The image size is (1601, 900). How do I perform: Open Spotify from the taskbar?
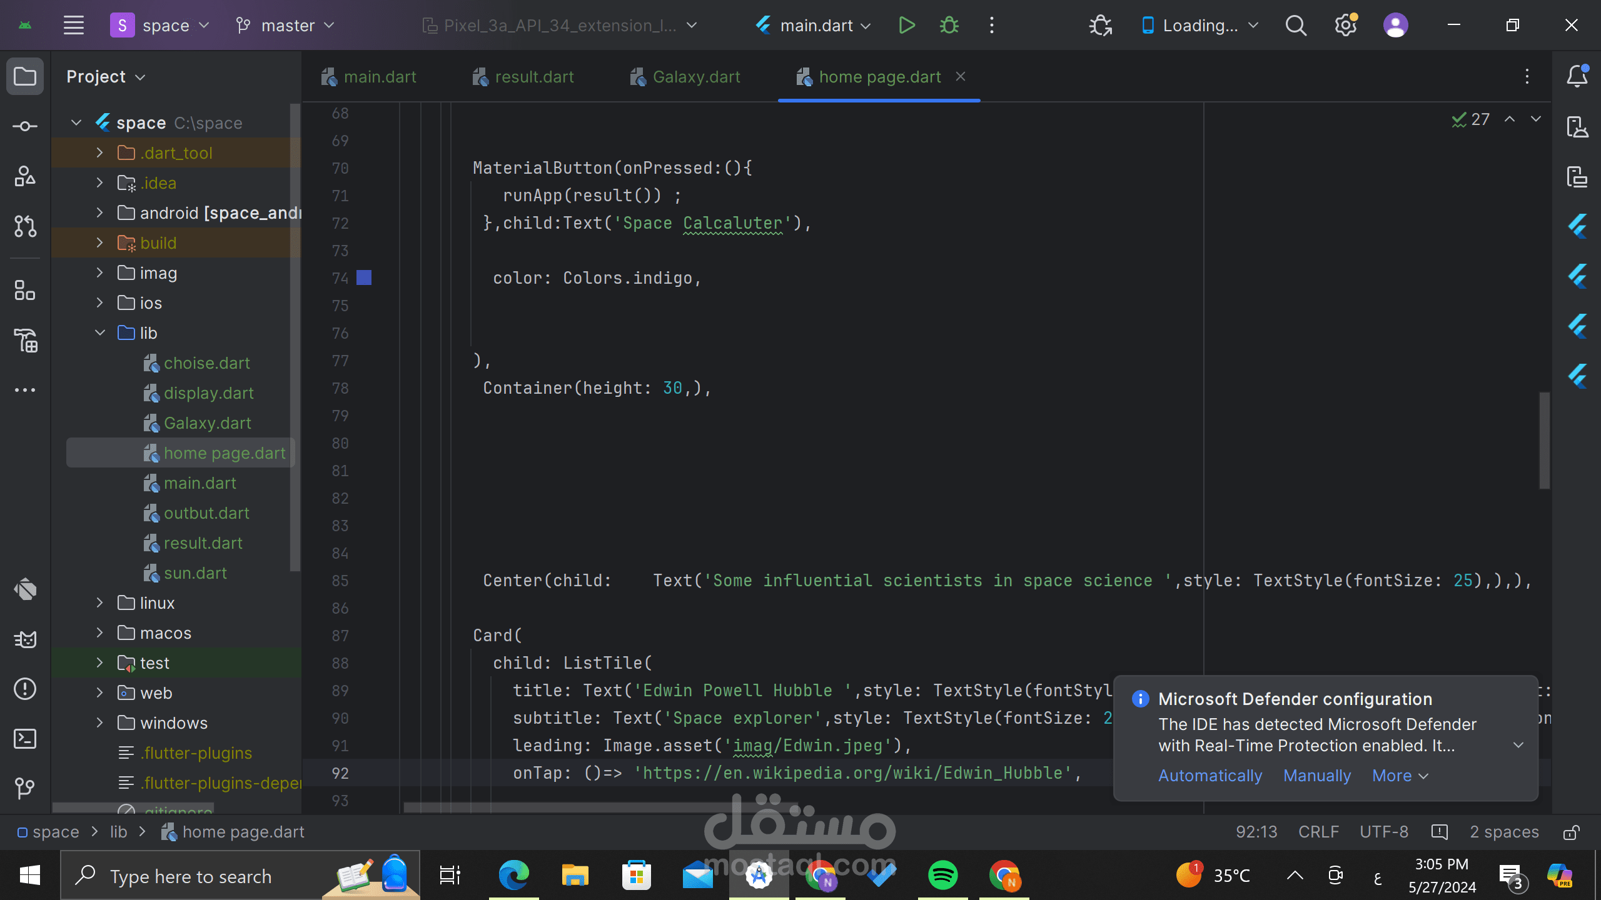point(942,875)
